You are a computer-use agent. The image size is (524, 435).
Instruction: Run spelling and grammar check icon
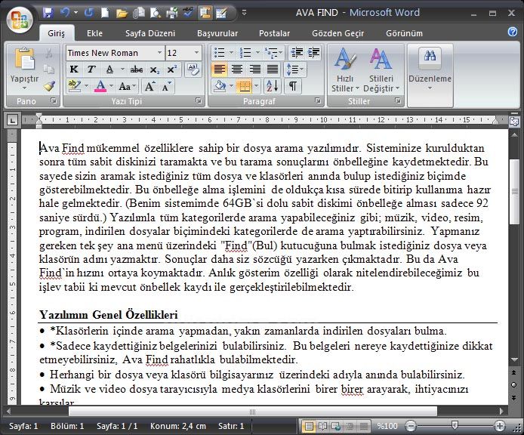[189, 13]
